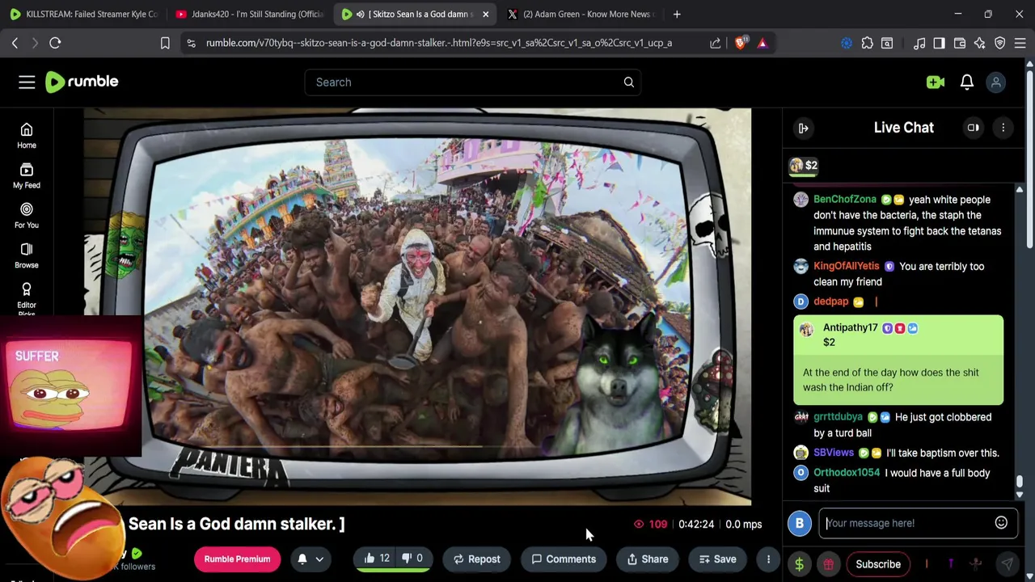Save the video to playlist
This screenshot has height=582, width=1035.
tap(717, 559)
